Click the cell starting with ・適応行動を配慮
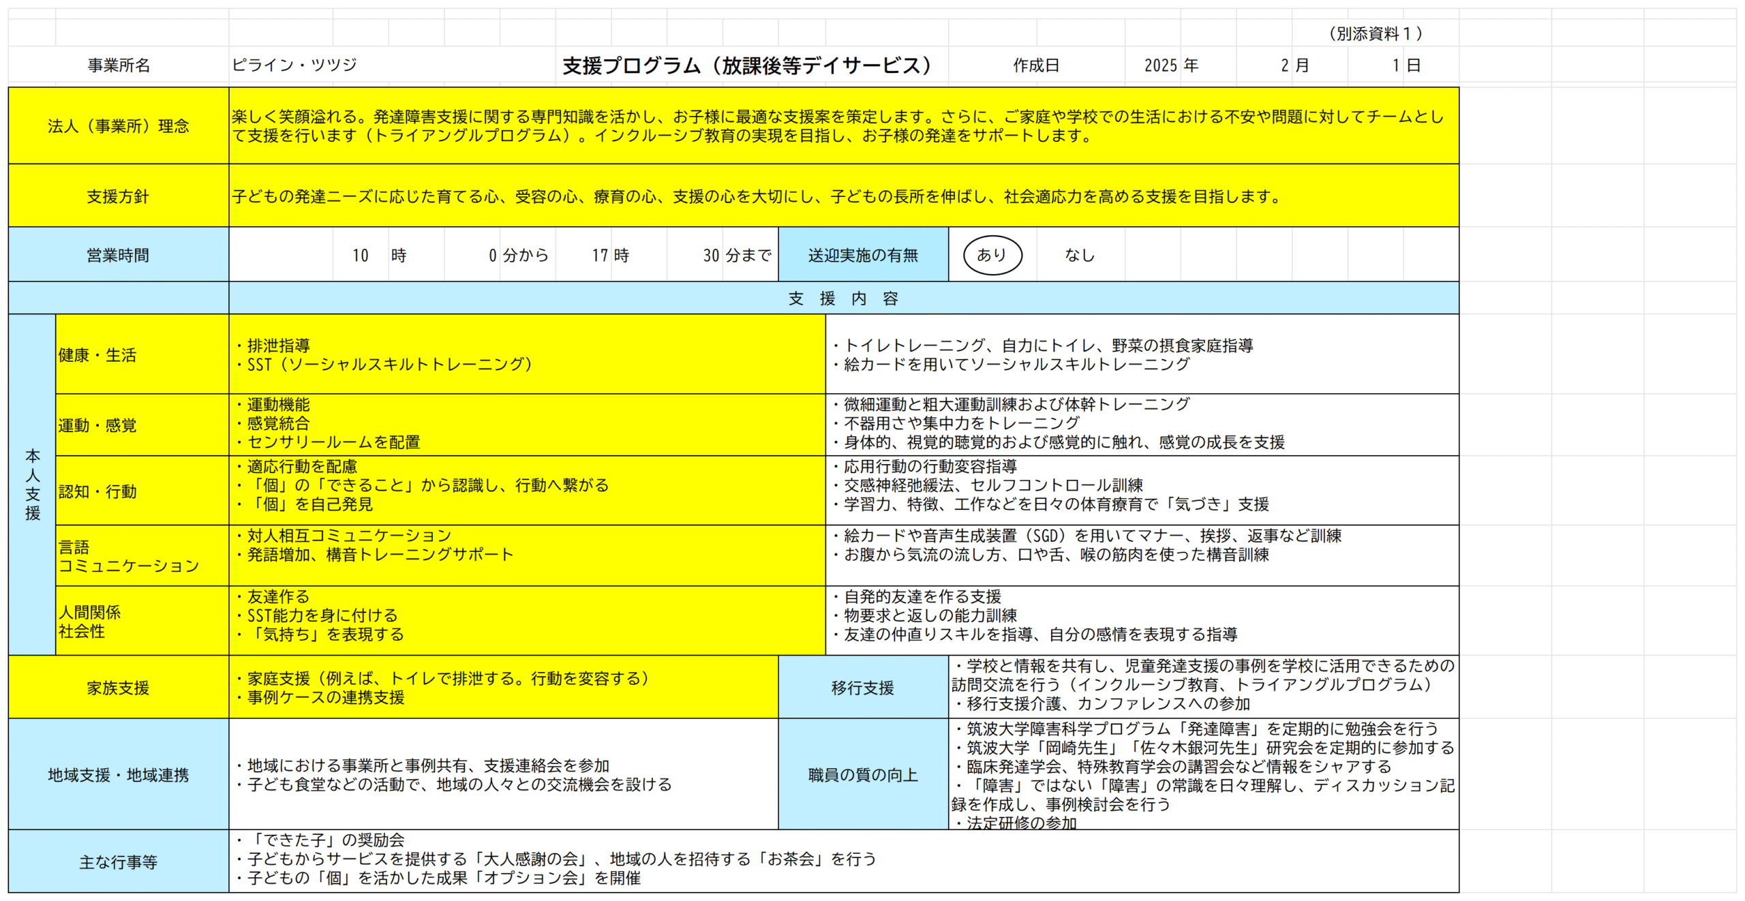This screenshot has height=901, width=1745. (528, 491)
